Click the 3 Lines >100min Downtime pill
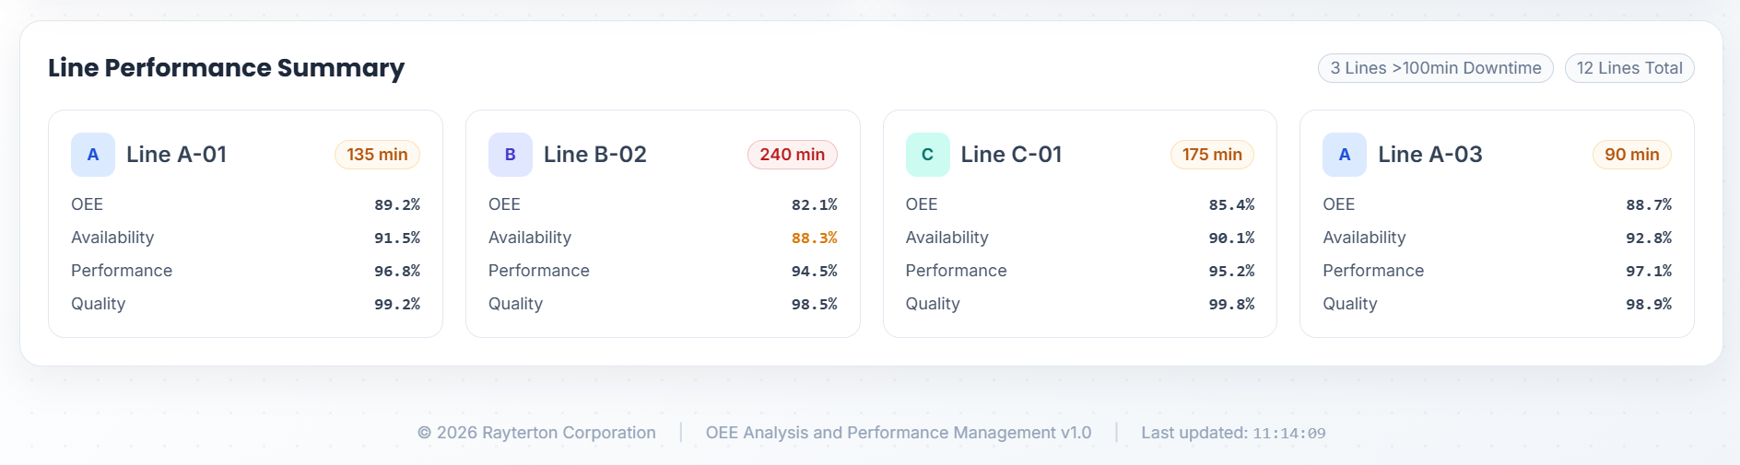Screen dimensions: 1740x465 click(x=1435, y=68)
